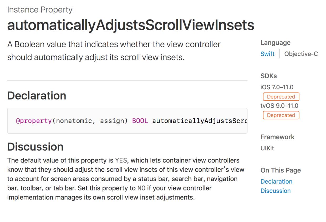Click the UIKit framework name
The height and width of the screenshot is (222, 326).
point(267,148)
